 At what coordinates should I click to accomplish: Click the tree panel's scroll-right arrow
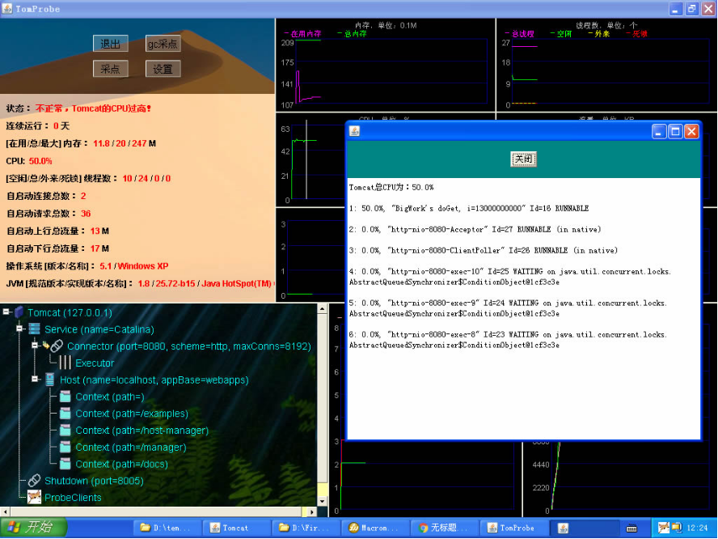coord(311,511)
